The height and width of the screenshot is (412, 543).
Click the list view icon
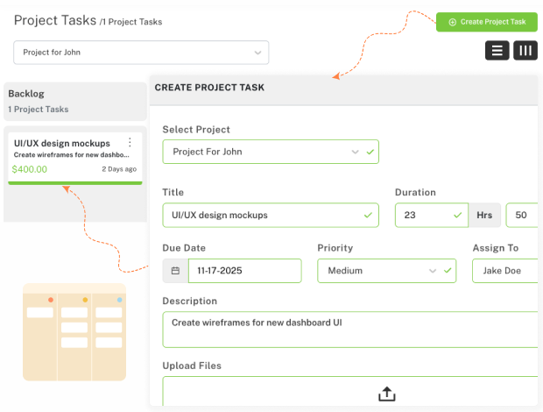tap(497, 51)
